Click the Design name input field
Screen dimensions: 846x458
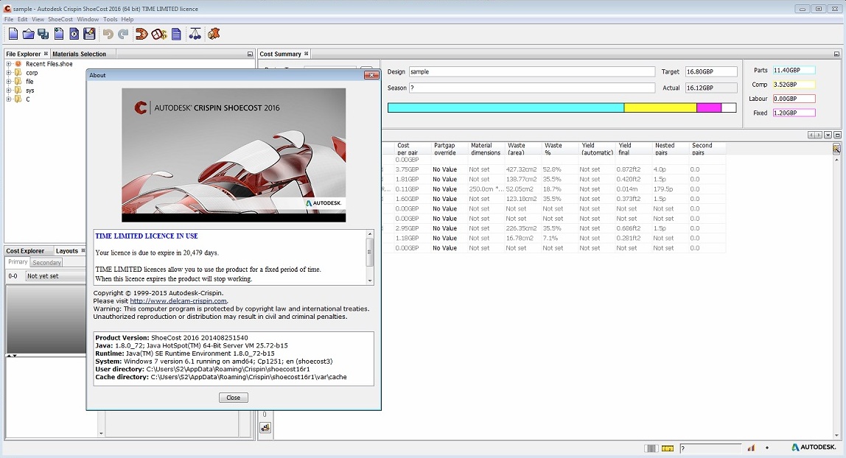pyautogui.click(x=531, y=71)
